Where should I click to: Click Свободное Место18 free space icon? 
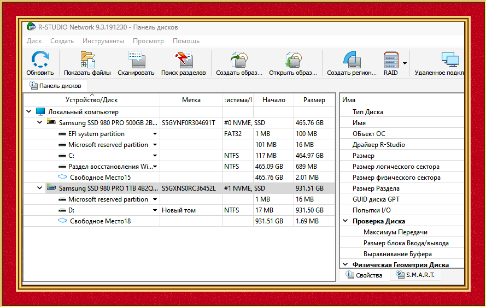[x=62, y=221]
